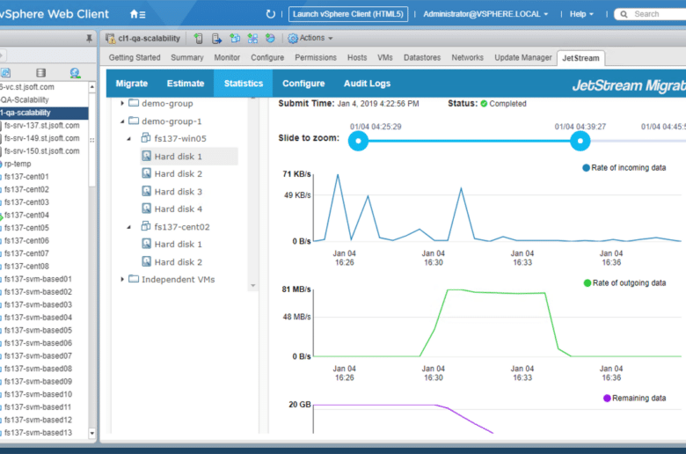The width and height of the screenshot is (686, 454).
Task: Click the search magnifier icon
Action: 624,14
